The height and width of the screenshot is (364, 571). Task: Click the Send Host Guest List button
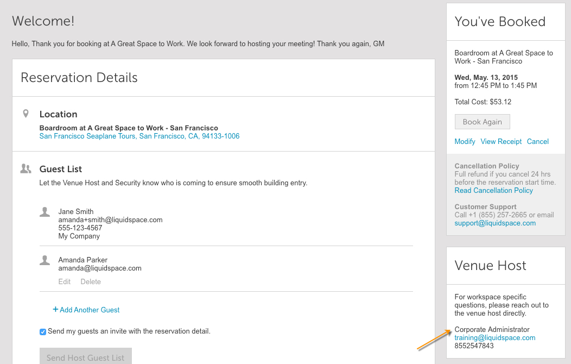pos(86,356)
